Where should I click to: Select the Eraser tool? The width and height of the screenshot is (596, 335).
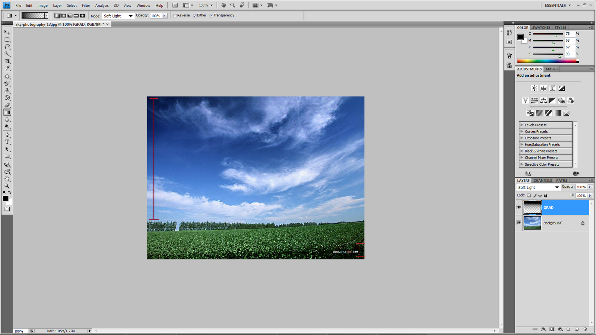coord(7,105)
